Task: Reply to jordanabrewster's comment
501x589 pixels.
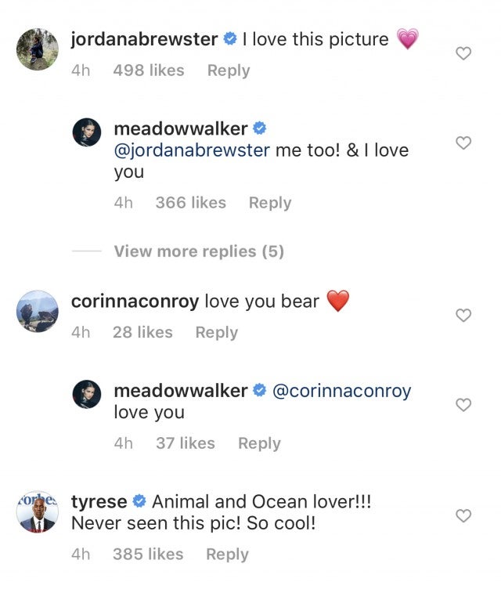Action: coord(229,70)
